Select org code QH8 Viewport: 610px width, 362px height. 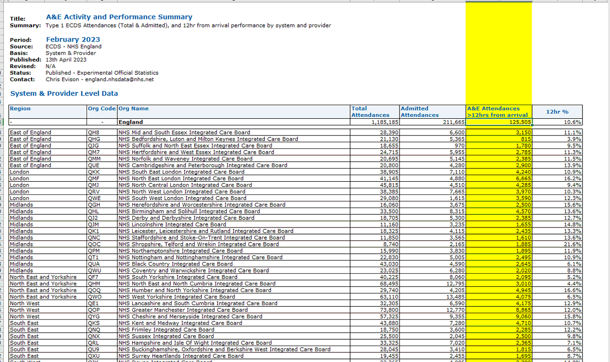(x=102, y=132)
